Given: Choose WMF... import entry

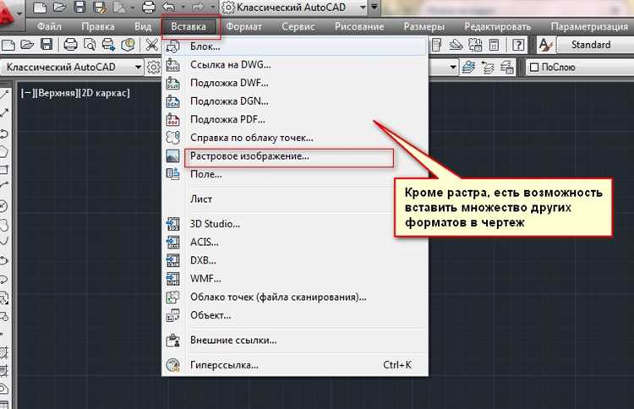Looking at the screenshot, I should (295, 279).
